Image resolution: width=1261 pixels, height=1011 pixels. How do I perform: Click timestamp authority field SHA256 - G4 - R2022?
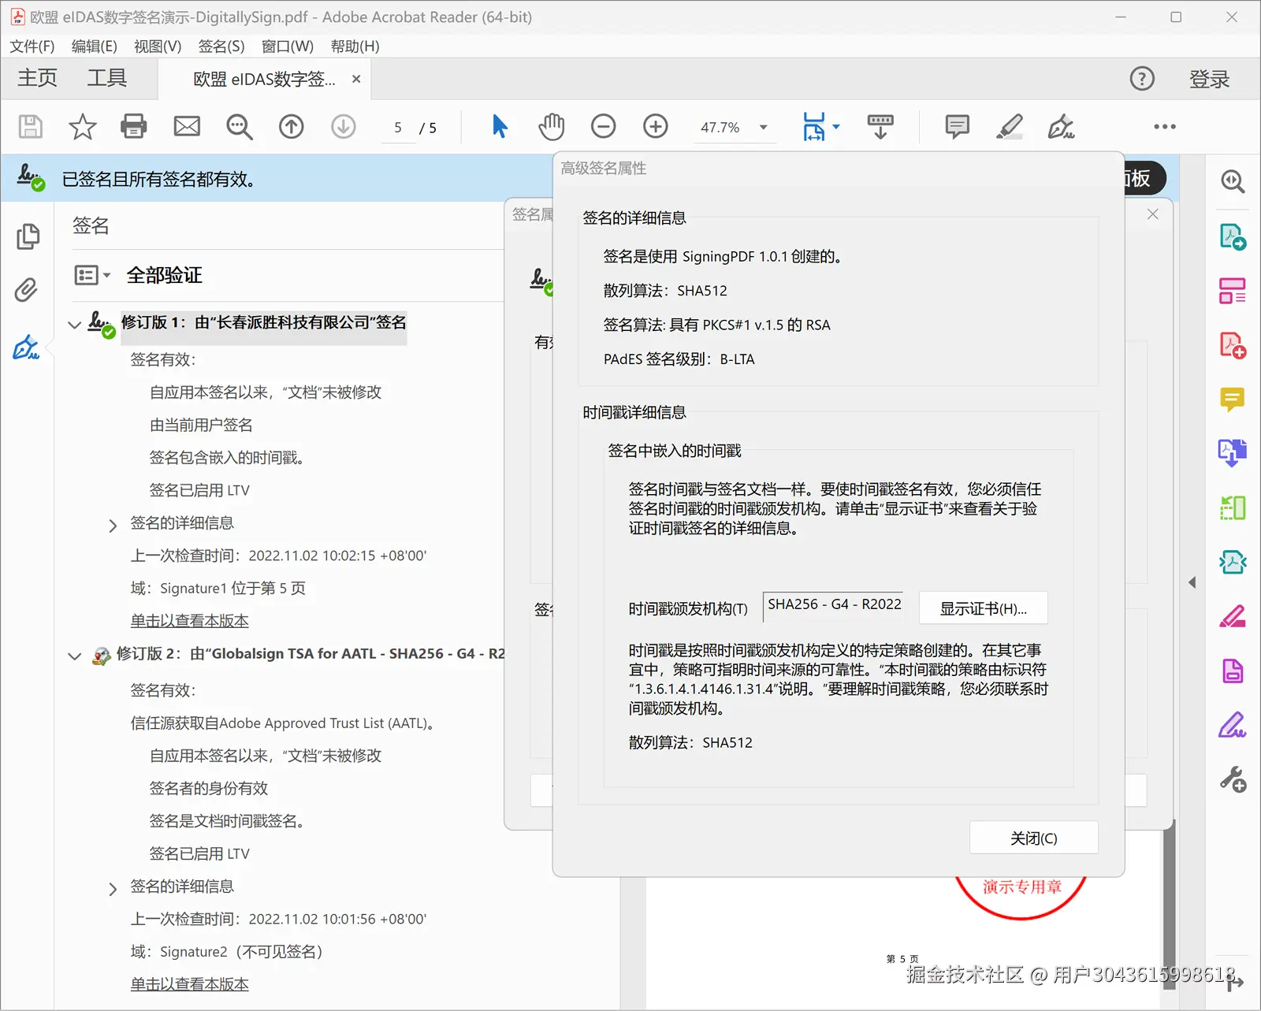[x=833, y=606]
